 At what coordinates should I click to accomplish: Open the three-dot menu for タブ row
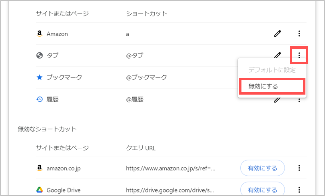pos(299,55)
